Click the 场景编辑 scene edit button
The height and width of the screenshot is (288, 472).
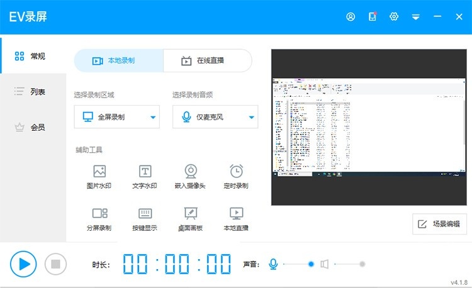point(439,224)
